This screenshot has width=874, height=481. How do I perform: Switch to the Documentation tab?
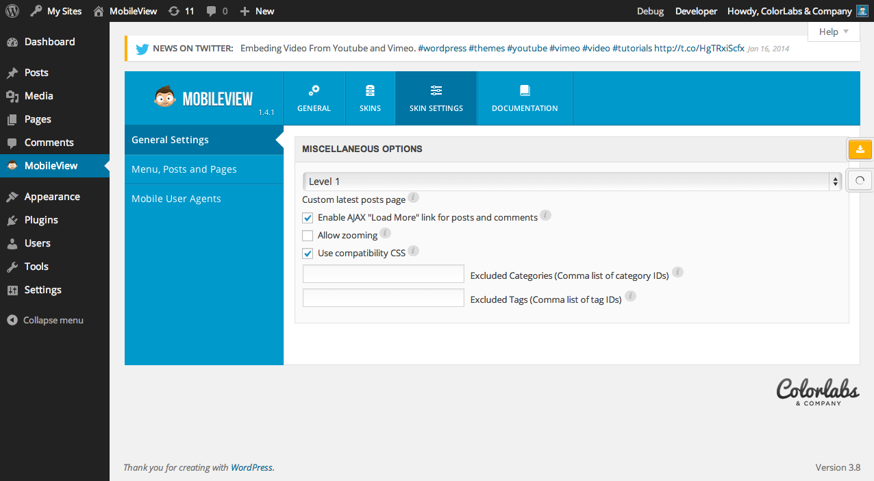pos(525,99)
